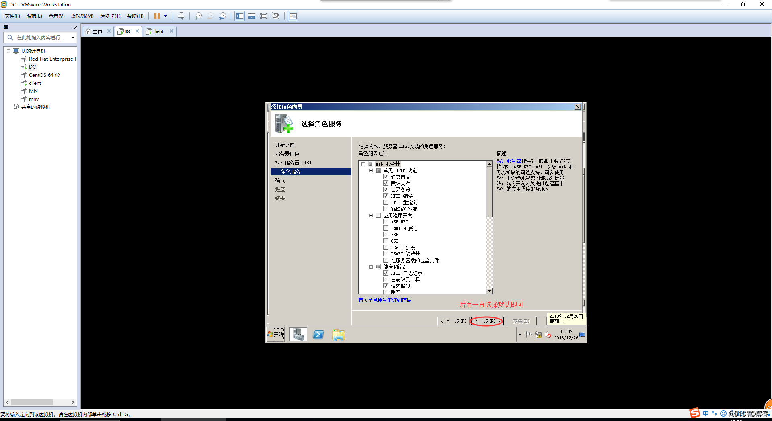This screenshot has width=772, height=421.
Task: Open 有关角色服务的详细信息 link
Action: [385, 300]
